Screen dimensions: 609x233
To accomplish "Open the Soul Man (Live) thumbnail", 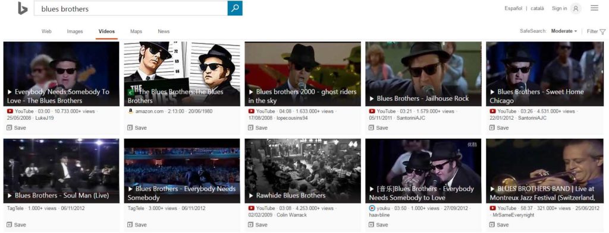I will (x=61, y=171).
